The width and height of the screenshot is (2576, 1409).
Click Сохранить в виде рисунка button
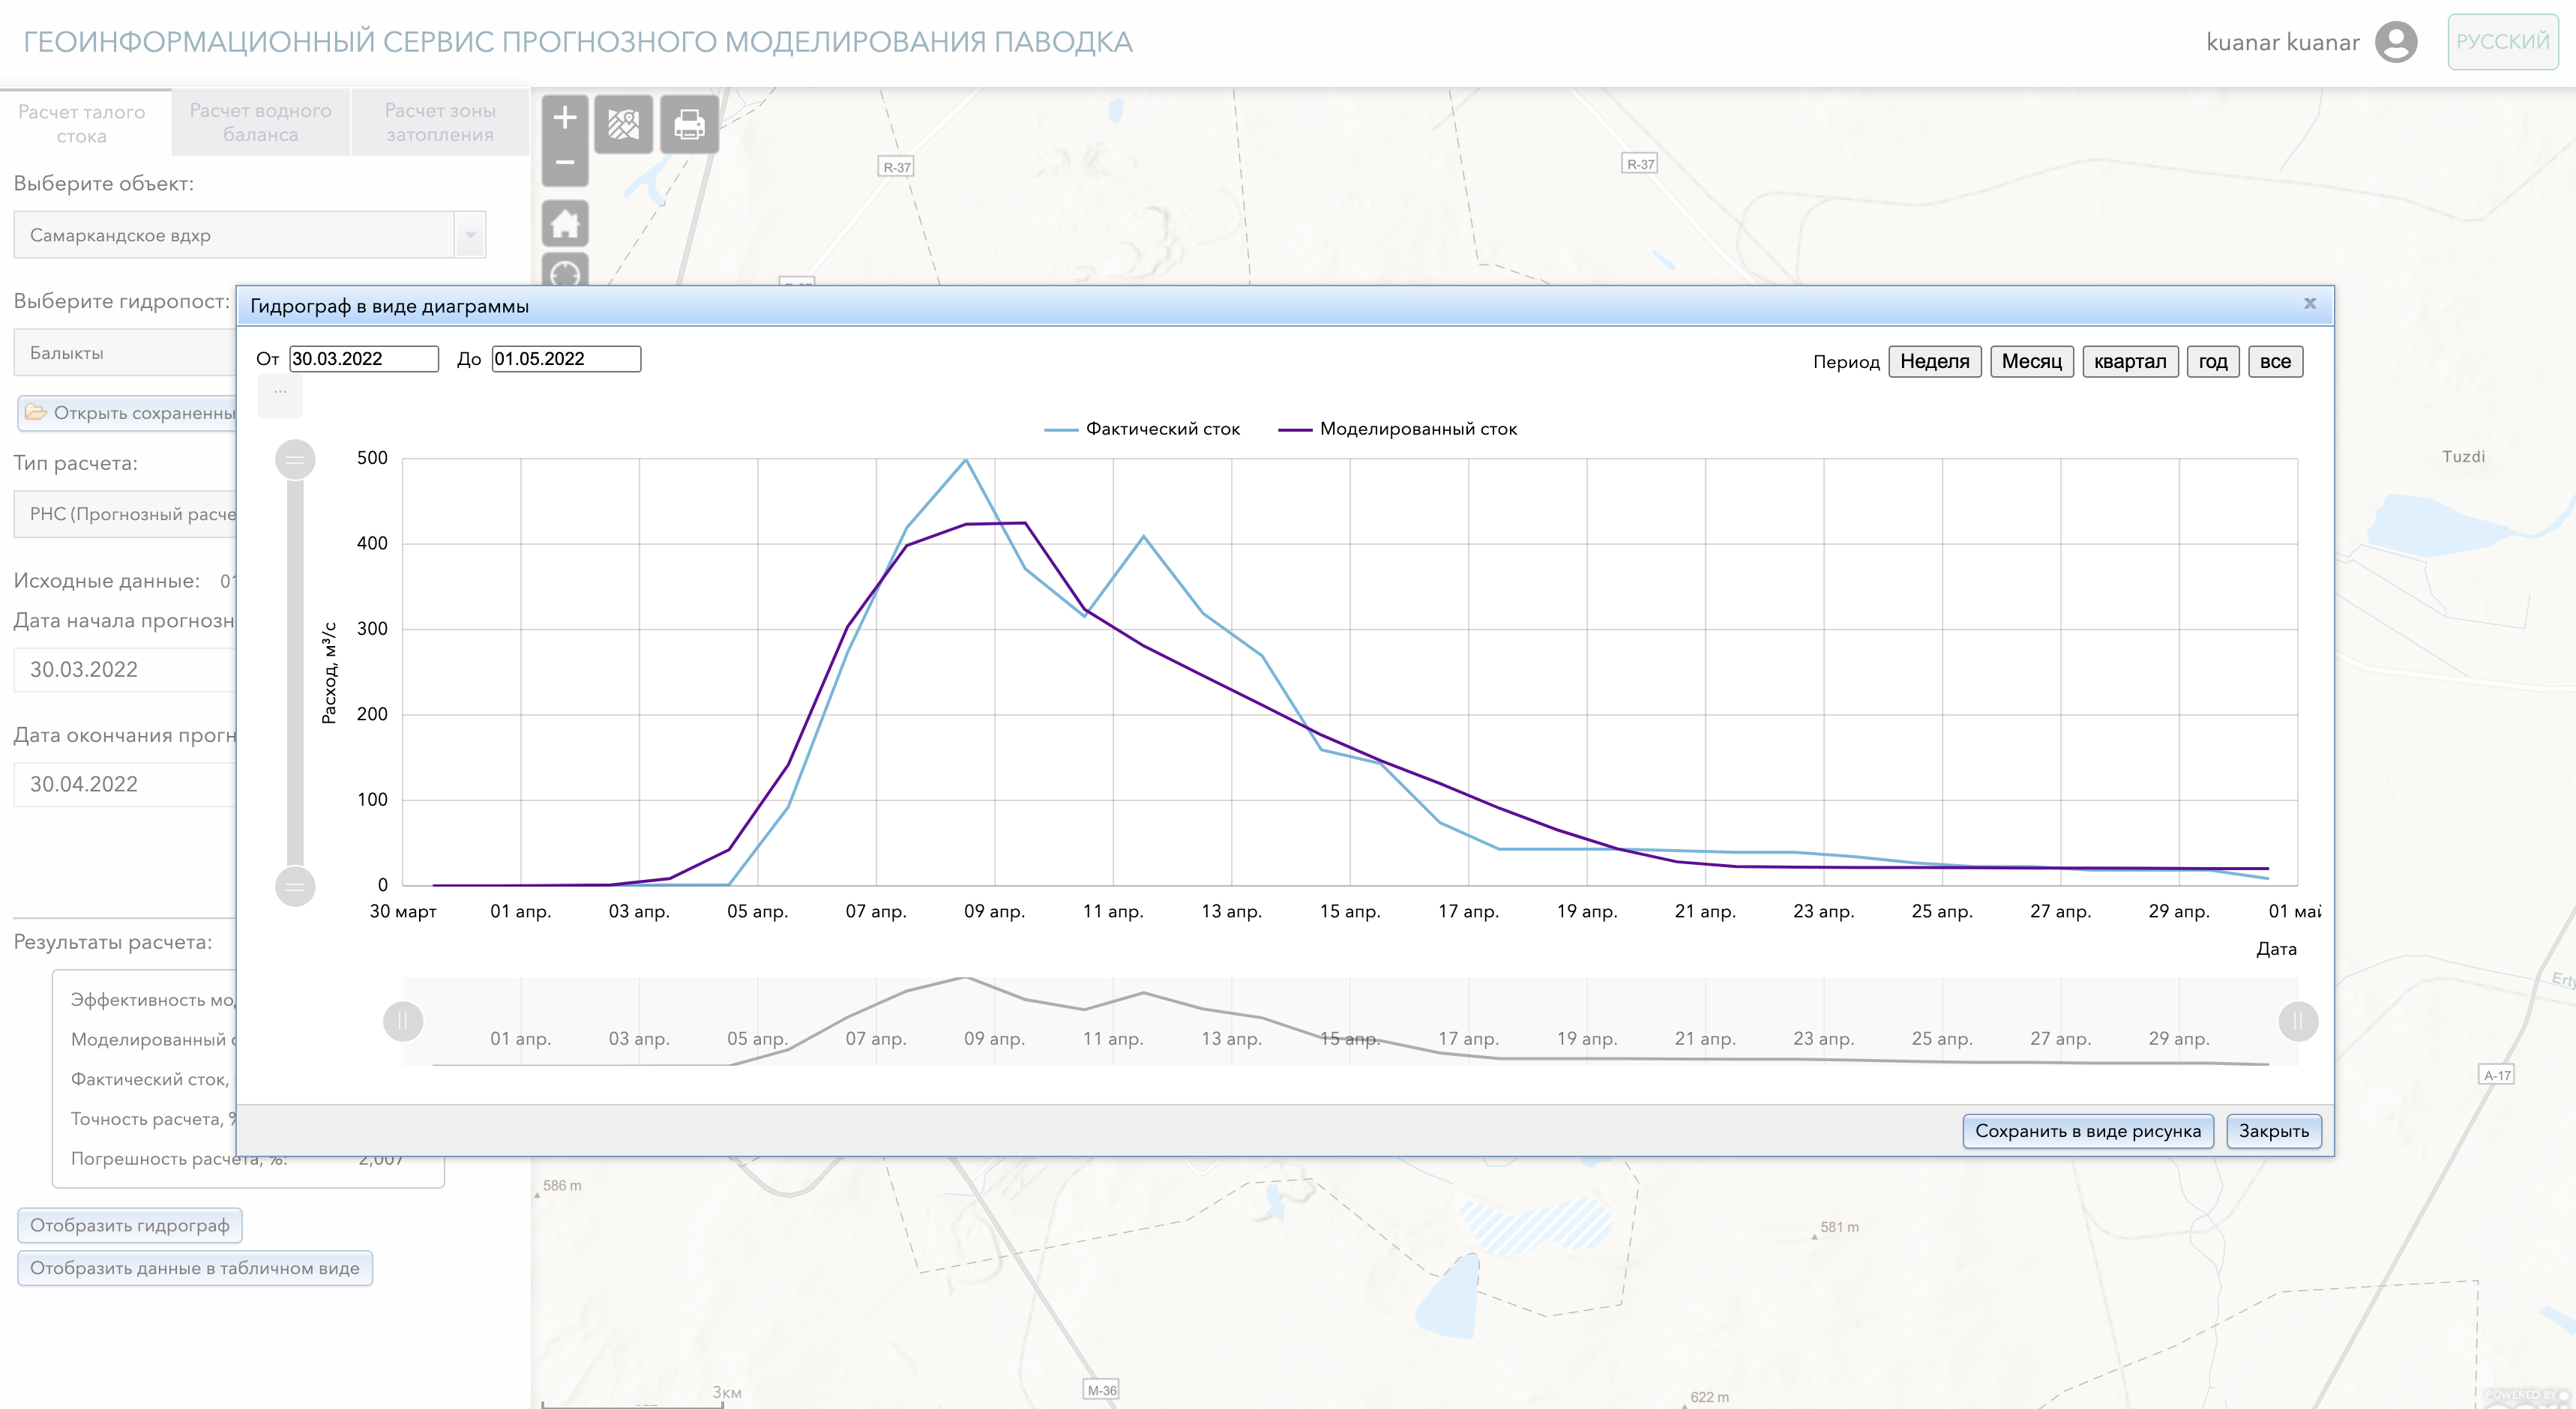(x=2087, y=1131)
